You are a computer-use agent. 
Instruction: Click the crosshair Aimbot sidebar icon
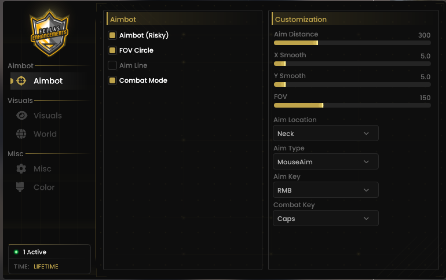click(x=21, y=81)
